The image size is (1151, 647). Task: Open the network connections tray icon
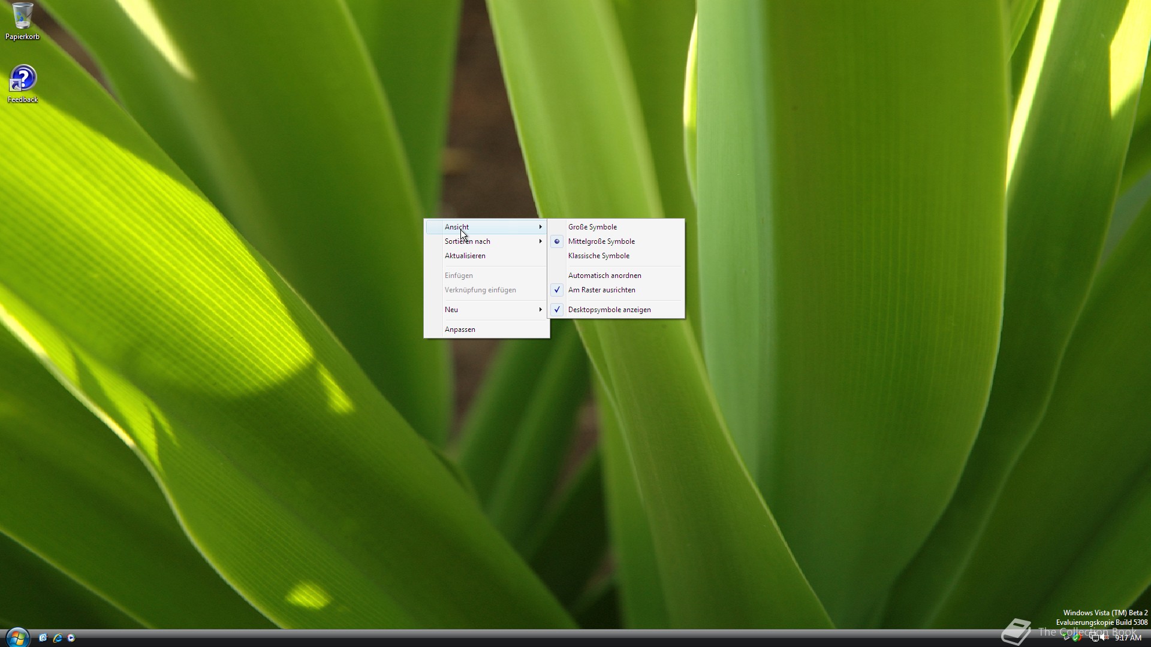1094,637
